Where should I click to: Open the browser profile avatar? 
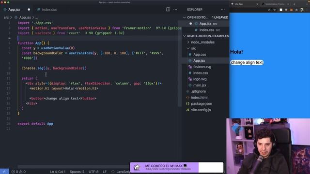pos(302,10)
